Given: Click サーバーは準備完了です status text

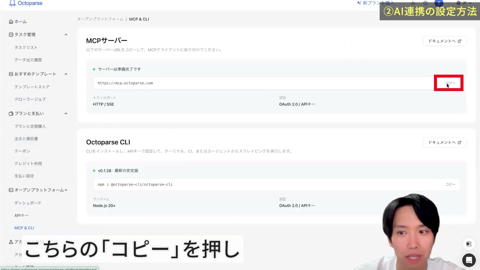Looking at the screenshot, I should pyautogui.click(x=119, y=69).
